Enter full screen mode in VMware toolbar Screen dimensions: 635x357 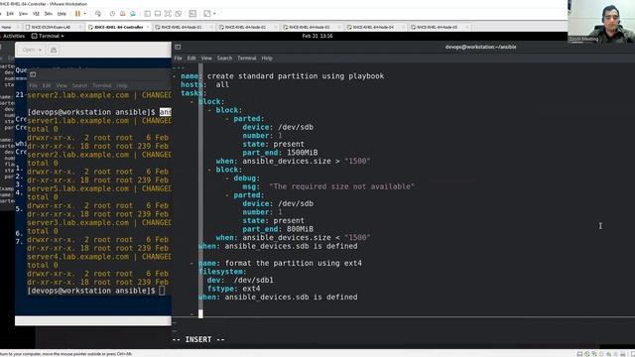coord(168,13)
